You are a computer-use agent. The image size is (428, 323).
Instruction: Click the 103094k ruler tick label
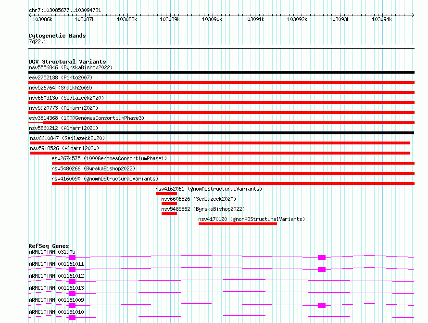coord(382,19)
